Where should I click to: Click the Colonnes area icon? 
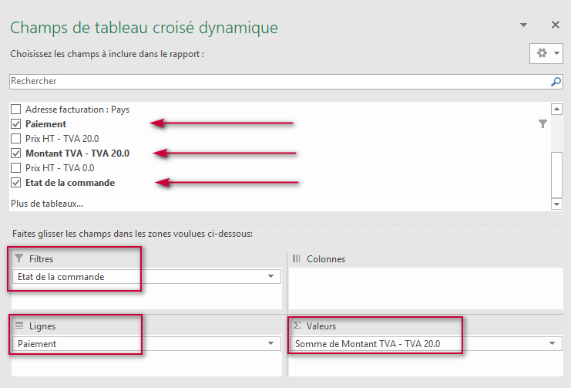pyautogui.click(x=296, y=259)
